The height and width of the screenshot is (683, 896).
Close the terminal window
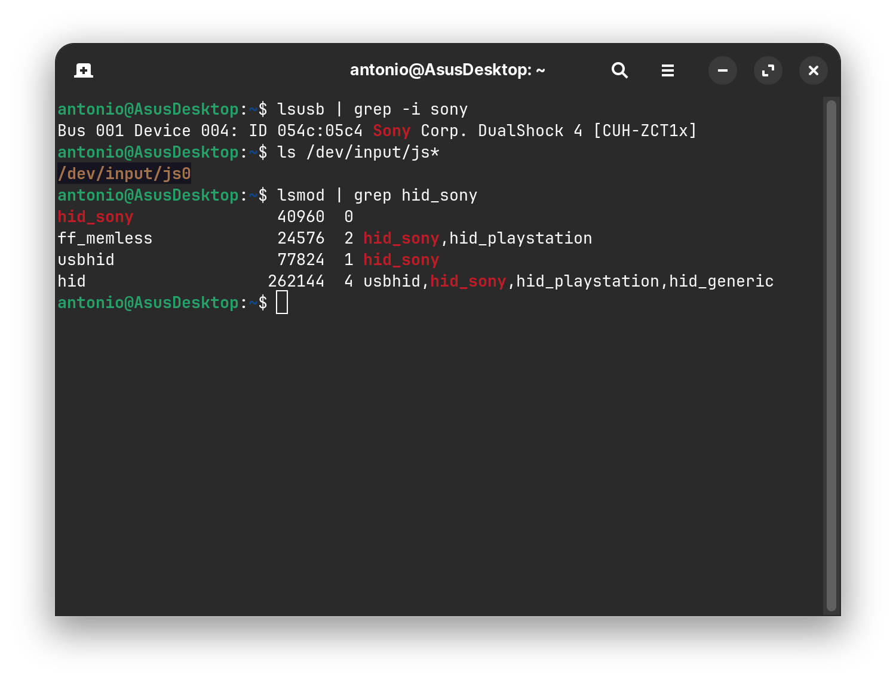813,70
